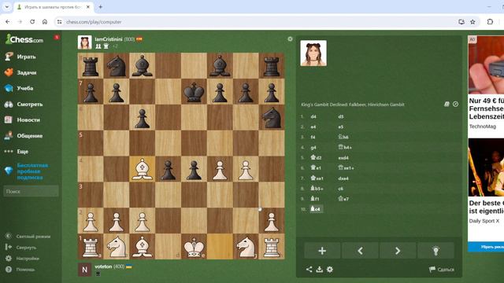Select the black knight on h6
Screen dimensions: 504x283
[271, 118]
